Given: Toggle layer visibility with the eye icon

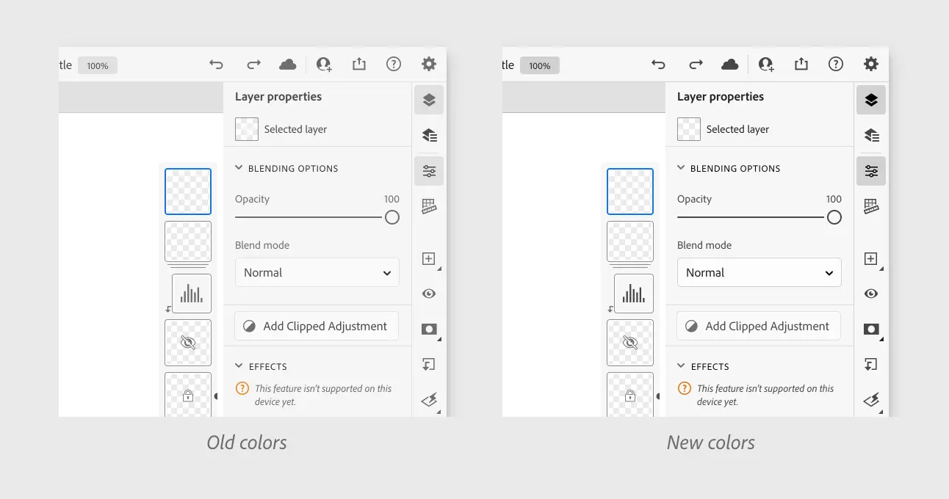Looking at the screenshot, I should coord(429,294).
